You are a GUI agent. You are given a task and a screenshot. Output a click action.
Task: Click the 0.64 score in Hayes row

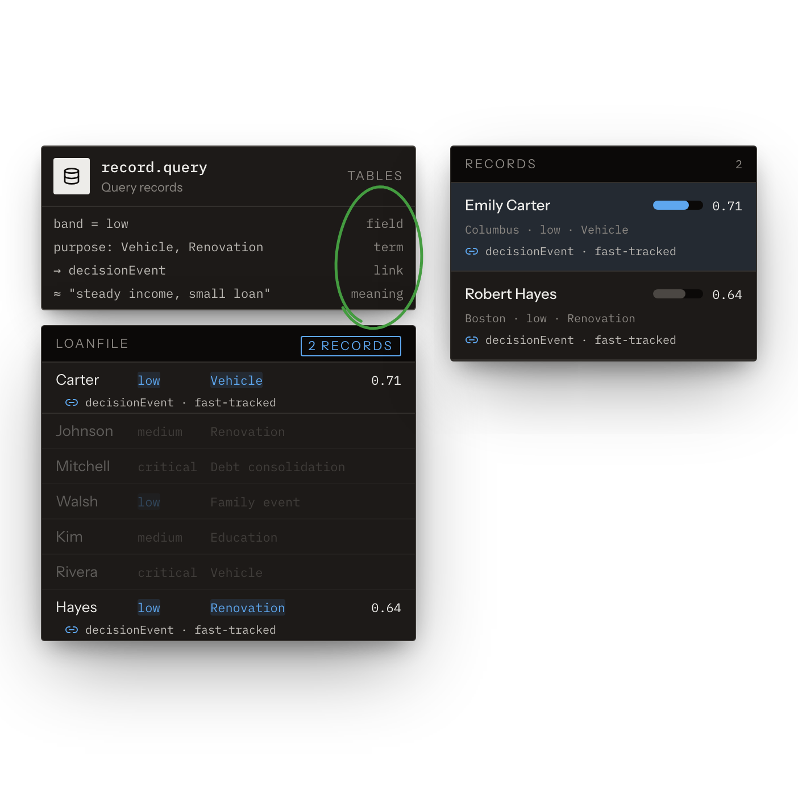[386, 608]
